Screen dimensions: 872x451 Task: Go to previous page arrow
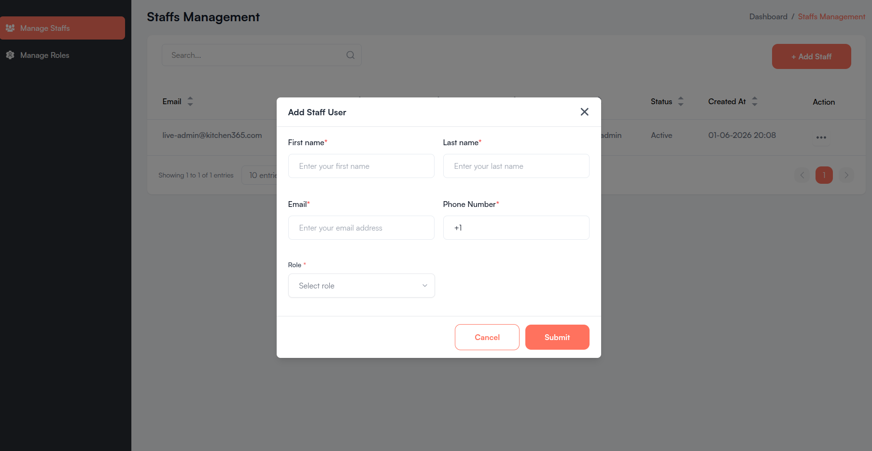(802, 175)
